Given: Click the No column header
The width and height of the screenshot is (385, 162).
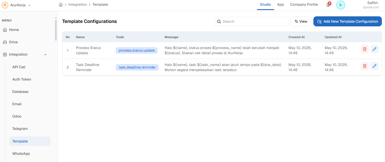Looking at the screenshot, I should pos(68,37).
